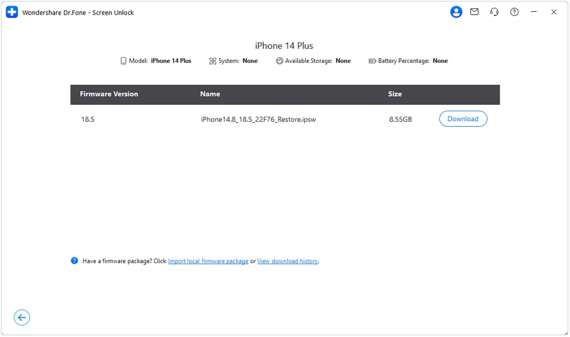Open the headset support icon
Screen dimensions: 570x337
click(x=495, y=12)
